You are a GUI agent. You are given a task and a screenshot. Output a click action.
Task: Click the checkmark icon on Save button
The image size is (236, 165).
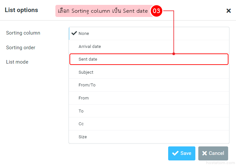(x=175, y=153)
